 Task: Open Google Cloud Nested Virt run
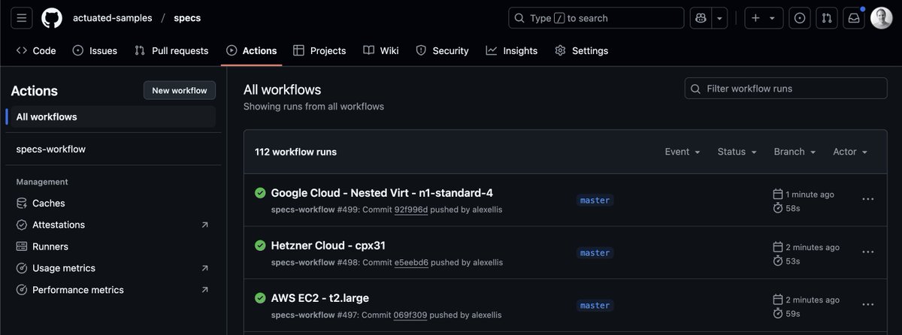[382, 193]
